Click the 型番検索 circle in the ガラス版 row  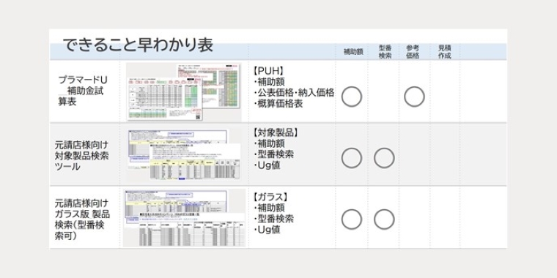tap(384, 219)
